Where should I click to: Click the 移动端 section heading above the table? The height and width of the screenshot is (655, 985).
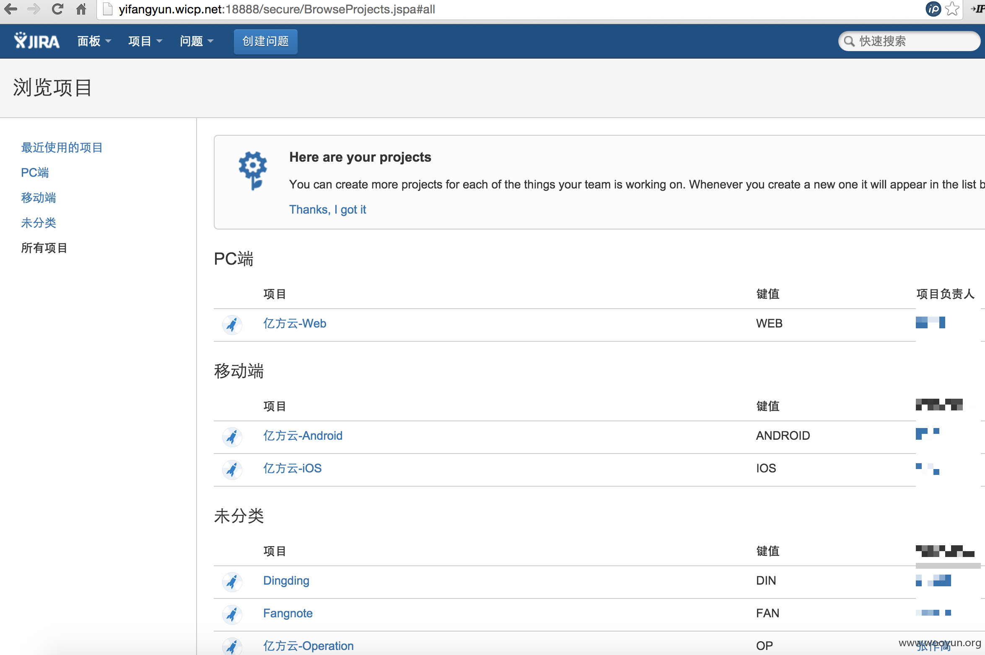pos(239,371)
